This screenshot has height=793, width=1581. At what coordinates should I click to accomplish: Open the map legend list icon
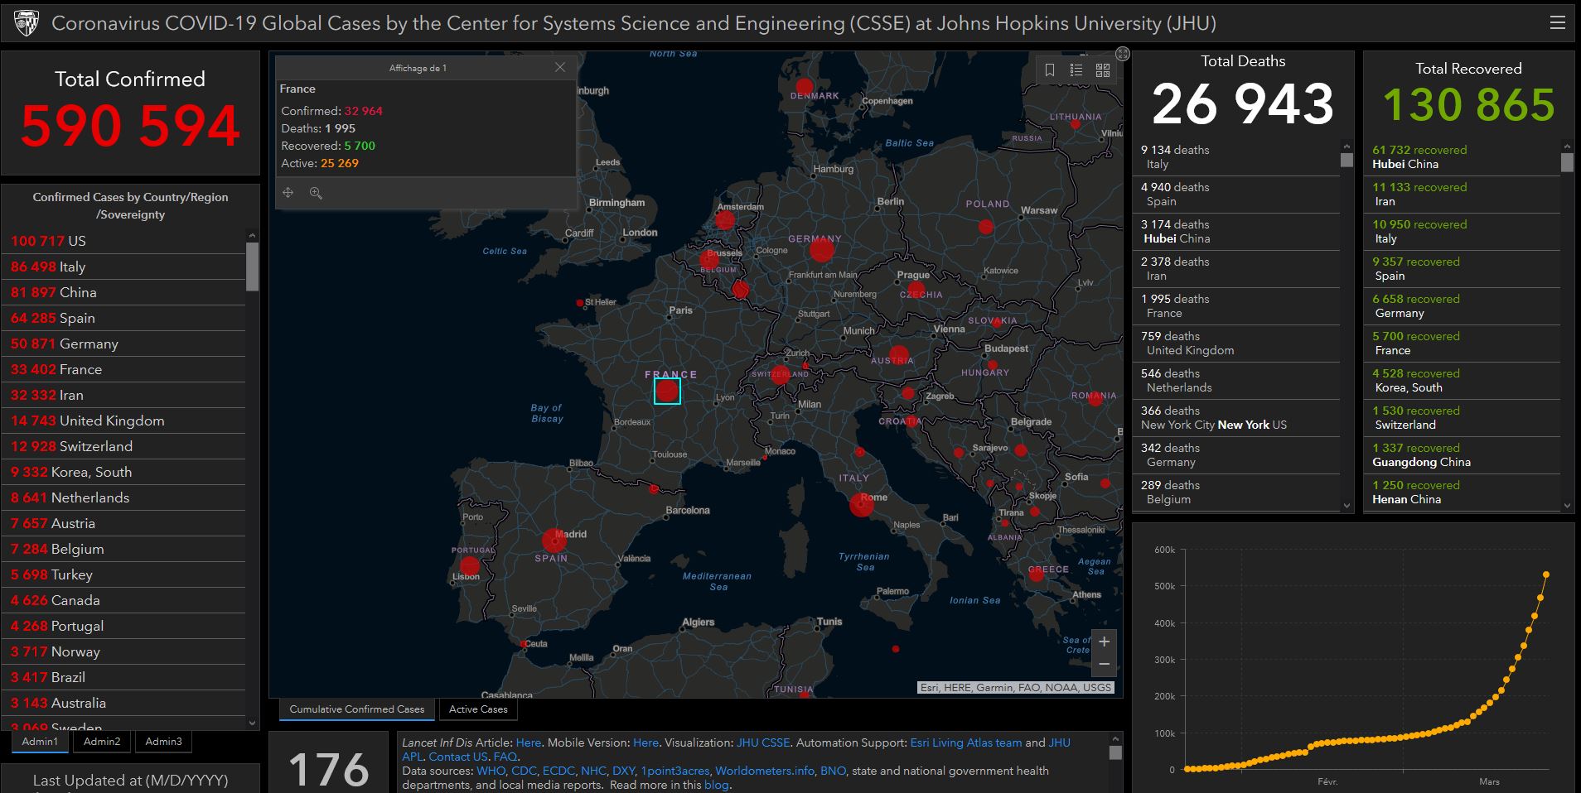(1076, 70)
